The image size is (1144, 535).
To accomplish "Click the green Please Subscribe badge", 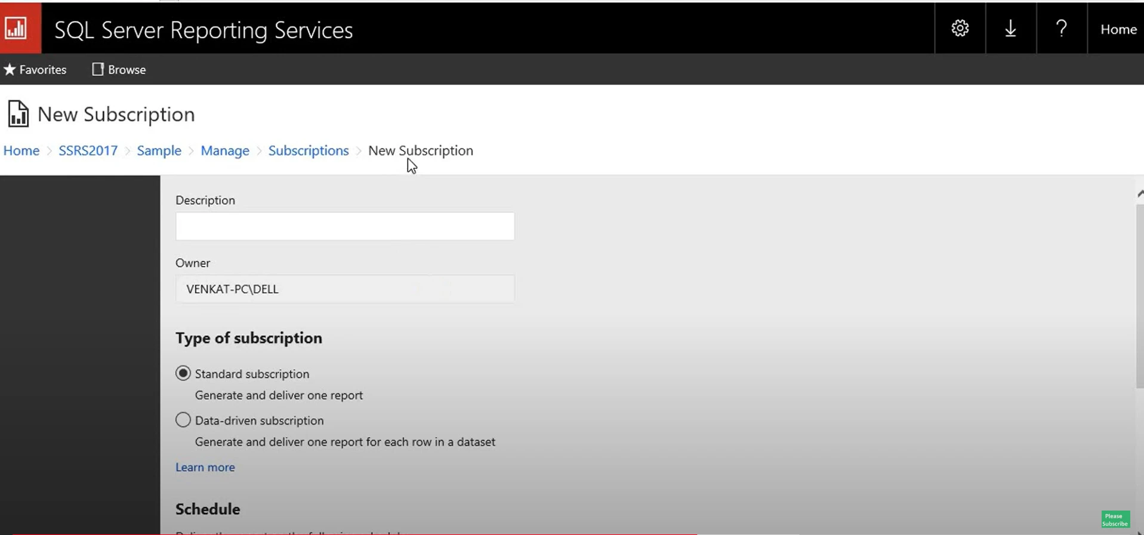I will 1115,519.
